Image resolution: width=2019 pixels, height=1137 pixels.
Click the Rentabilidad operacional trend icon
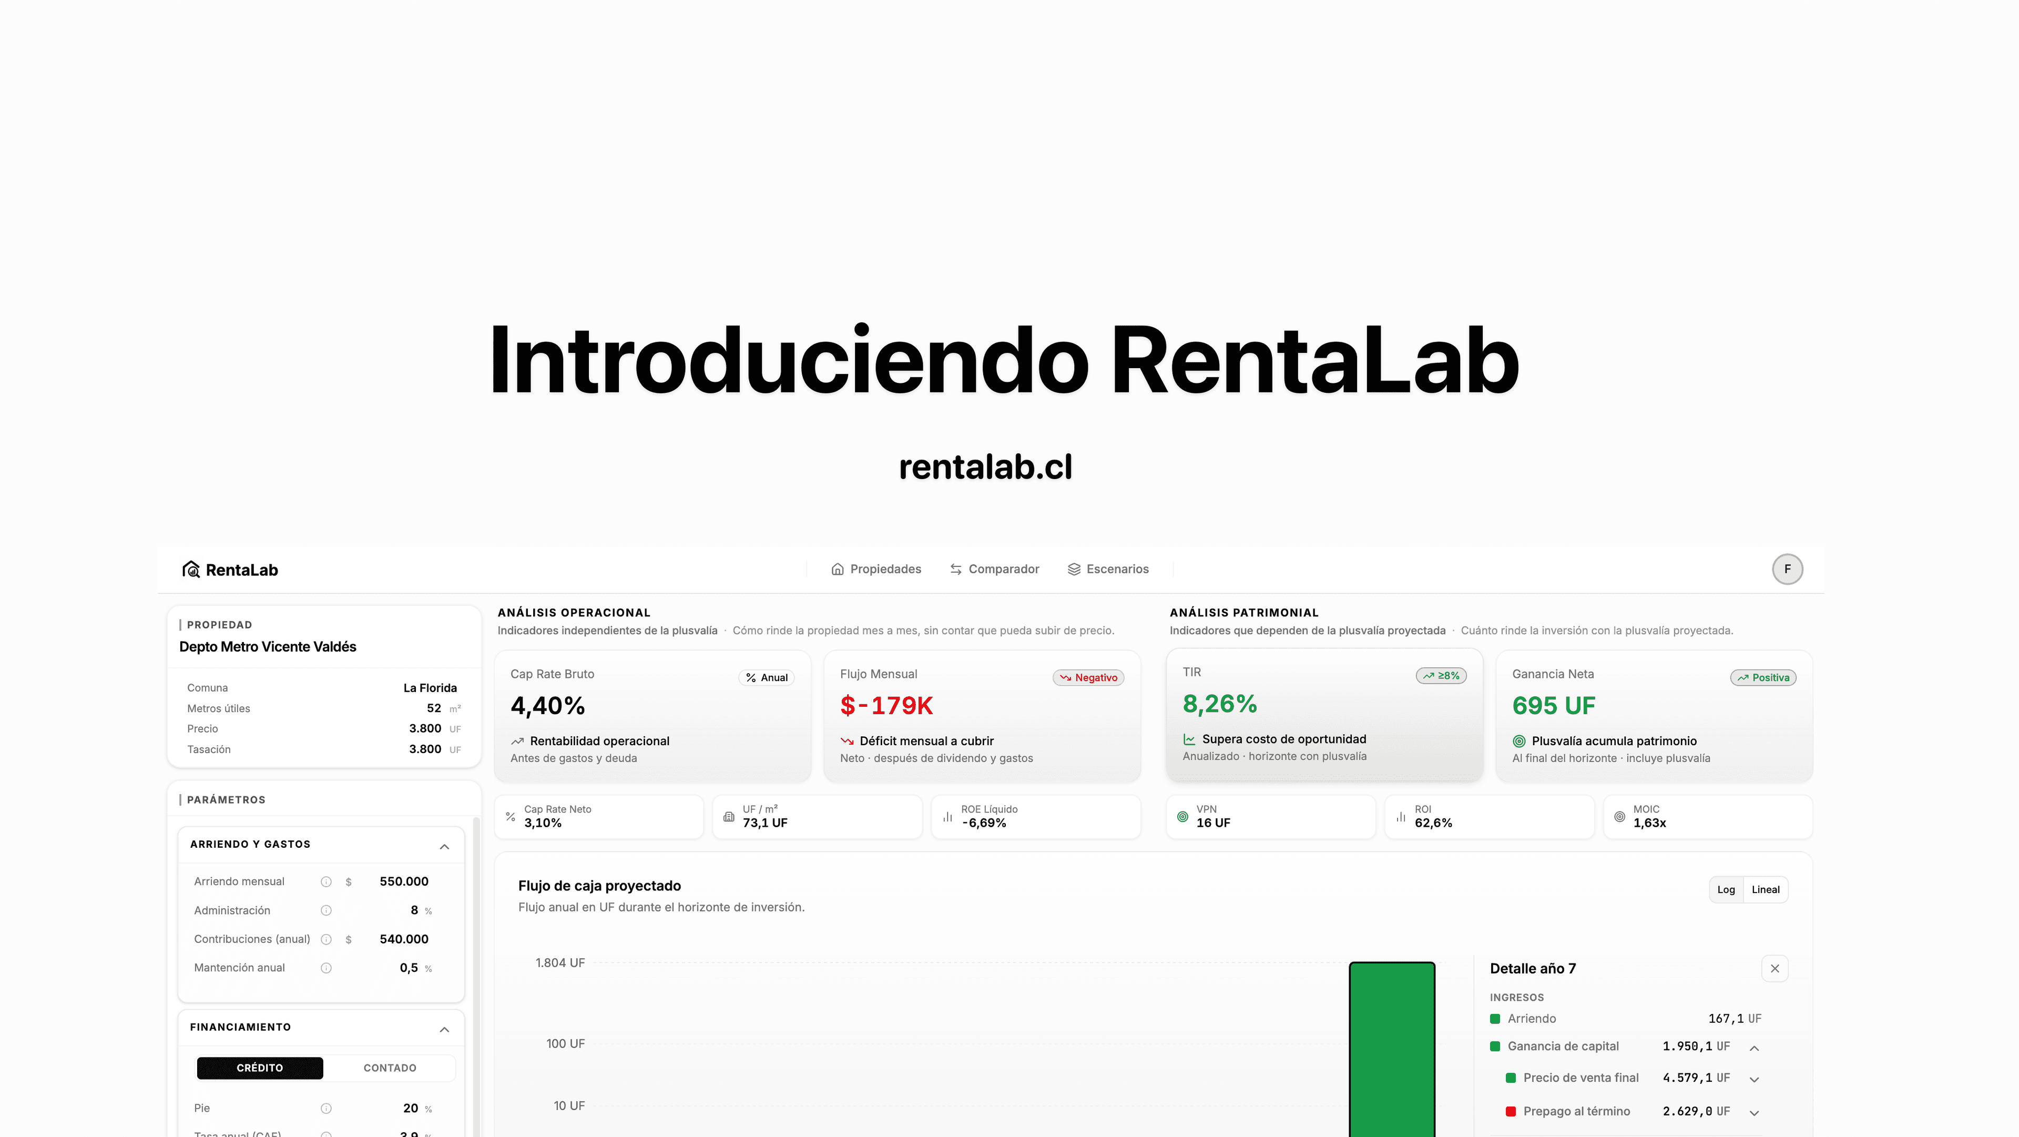(517, 741)
